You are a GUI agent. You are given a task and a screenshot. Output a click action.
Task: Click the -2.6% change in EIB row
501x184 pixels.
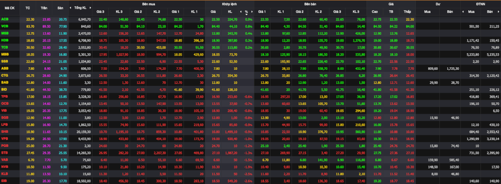249,181
